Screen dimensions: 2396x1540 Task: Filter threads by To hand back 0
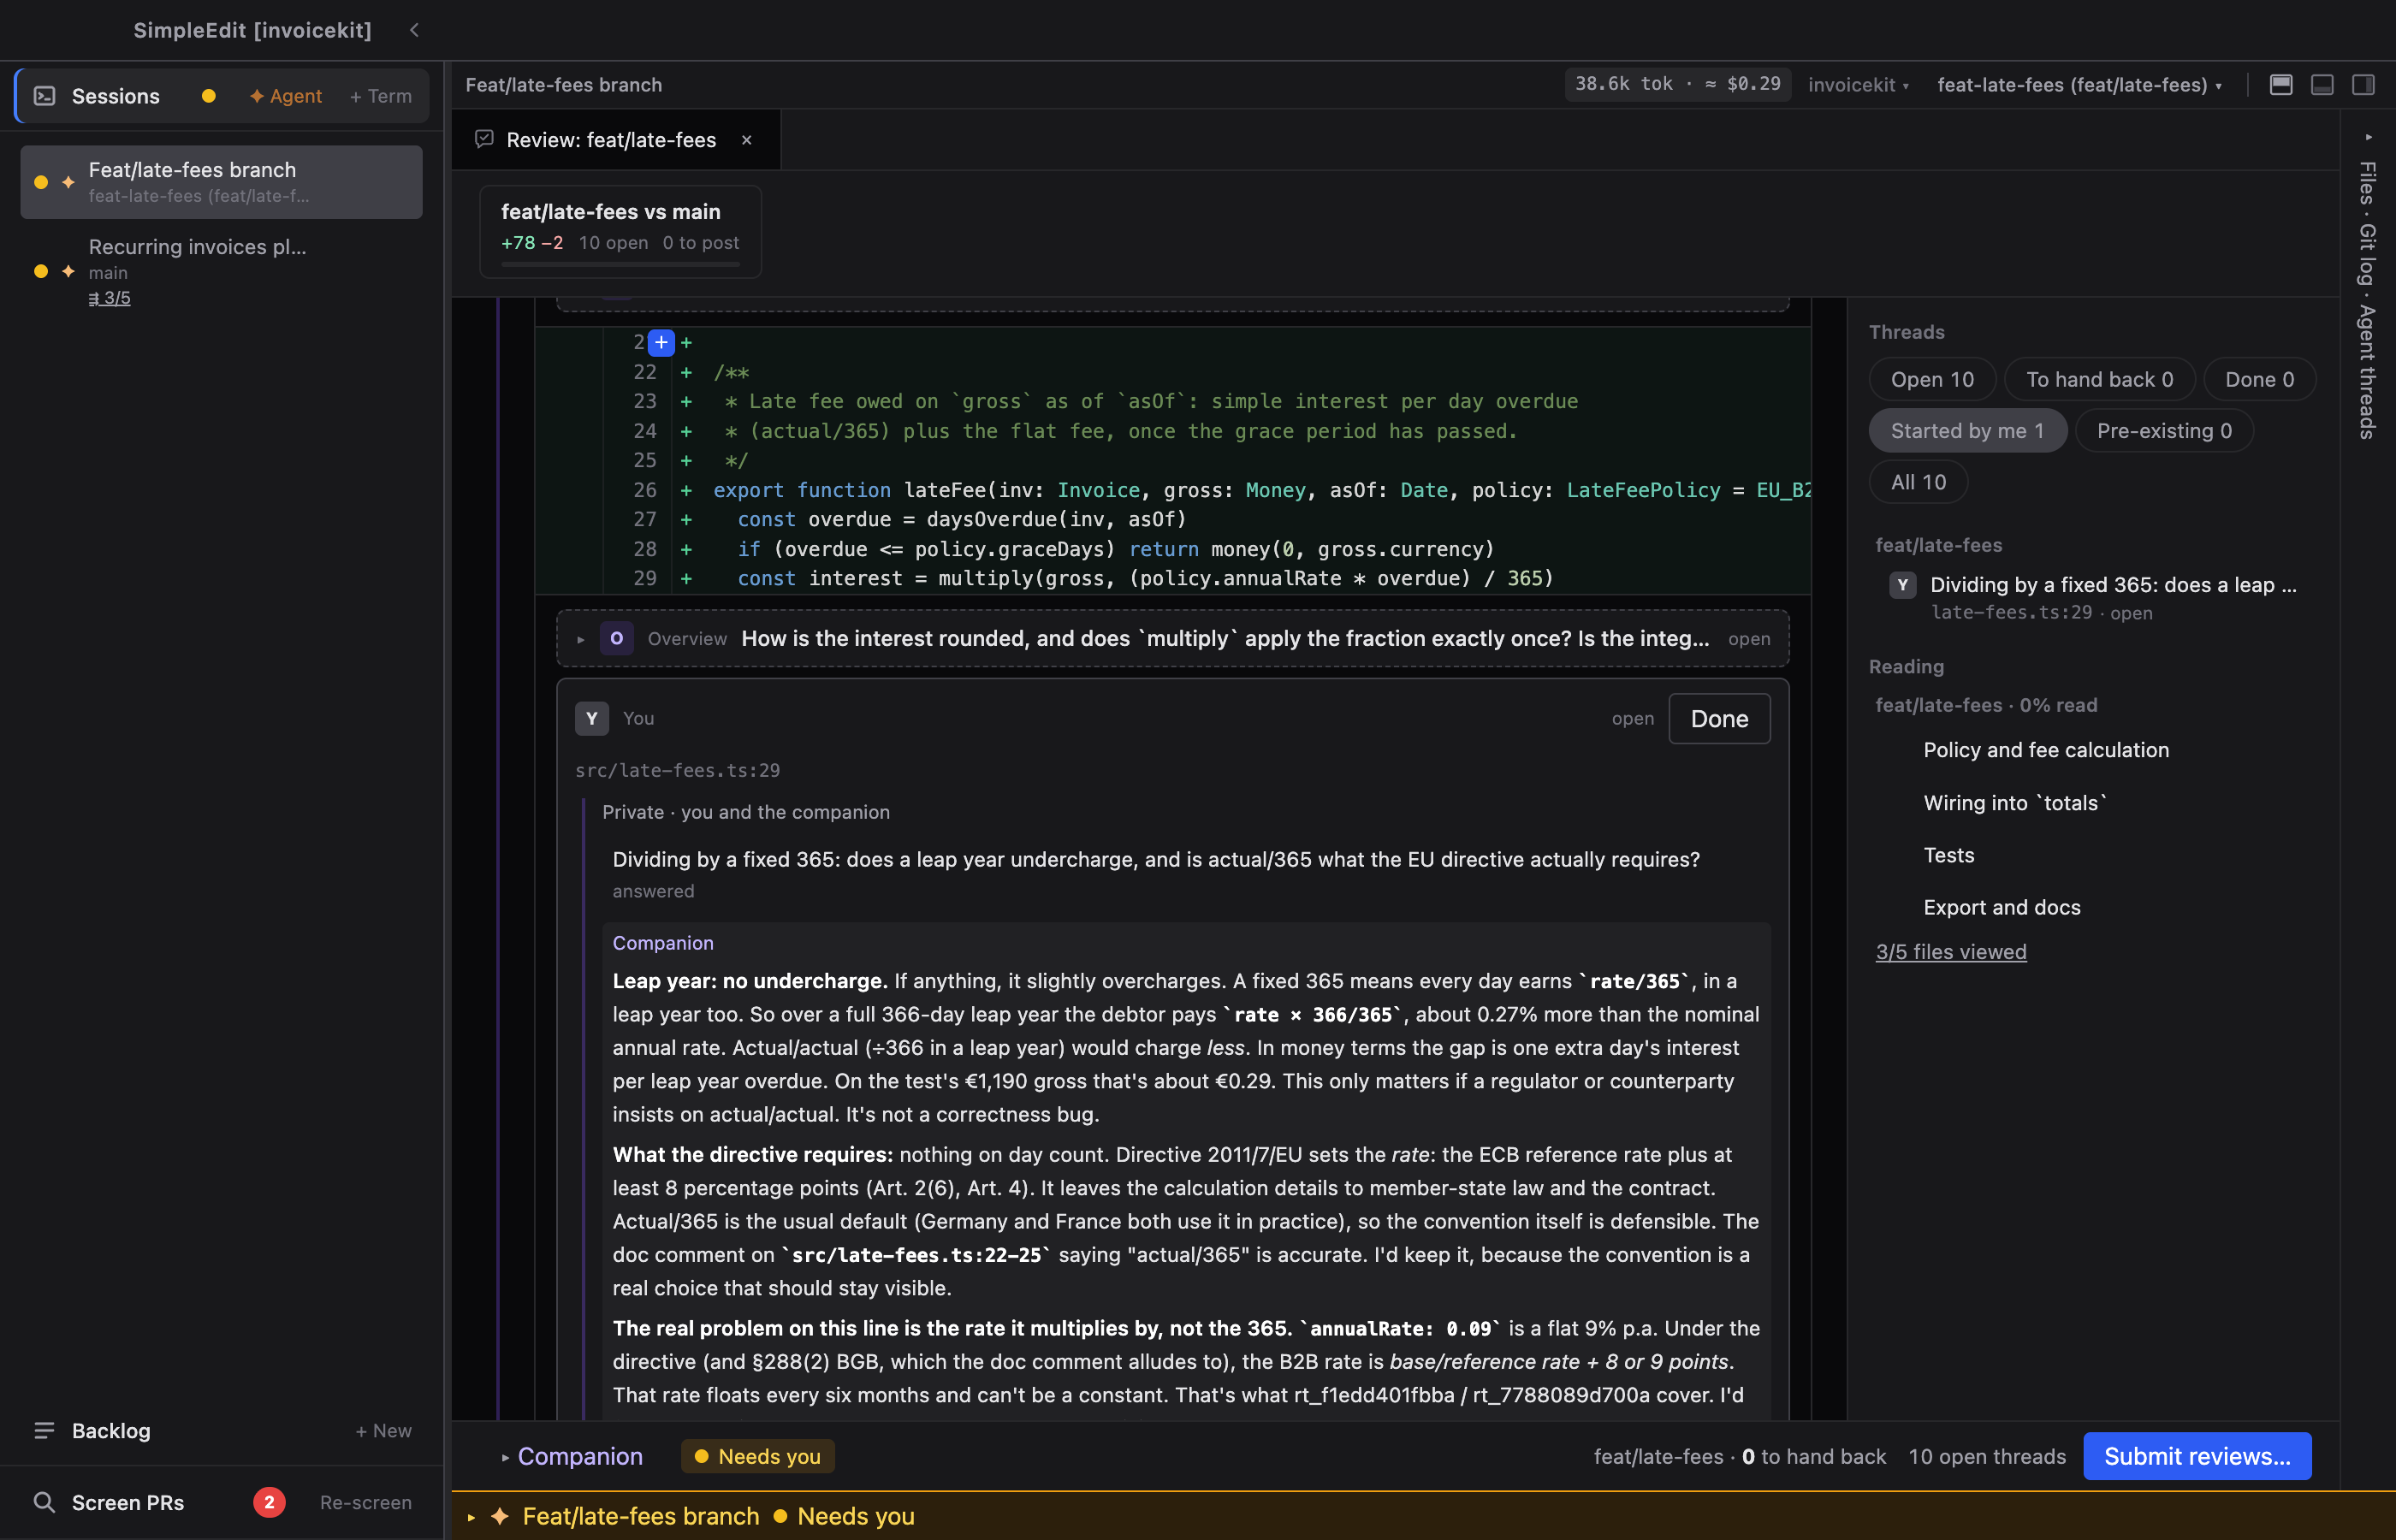pyautogui.click(x=2099, y=380)
